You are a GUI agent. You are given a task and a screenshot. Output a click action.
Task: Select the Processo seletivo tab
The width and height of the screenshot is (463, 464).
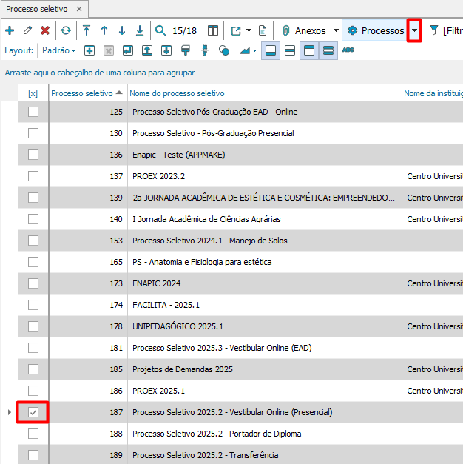tap(37, 9)
